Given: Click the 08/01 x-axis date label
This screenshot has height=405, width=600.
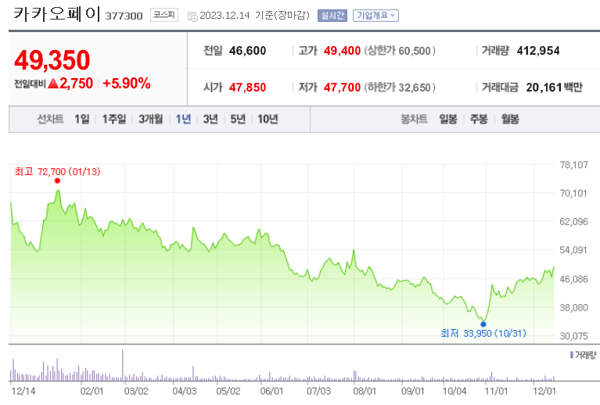Looking at the screenshot, I should point(365,391).
